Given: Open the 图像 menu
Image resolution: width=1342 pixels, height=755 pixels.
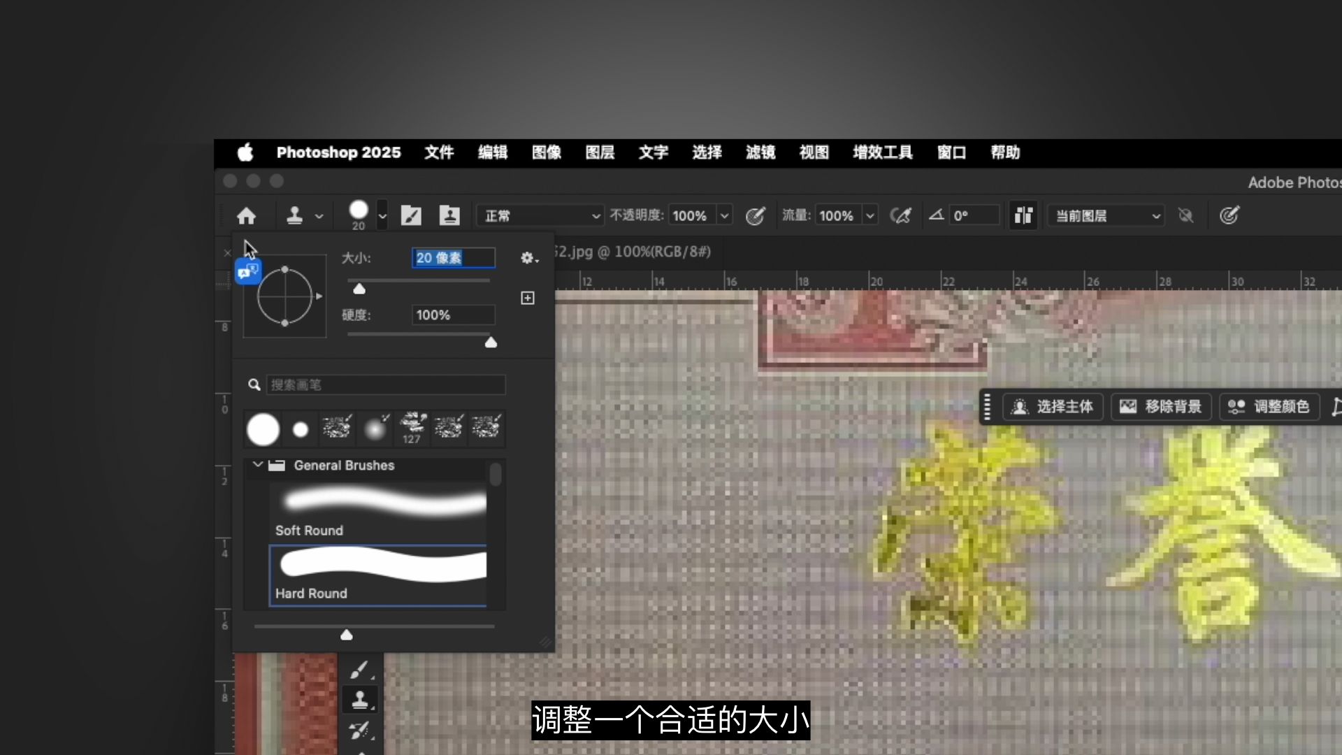Looking at the screenshot, I should (546, 152).
